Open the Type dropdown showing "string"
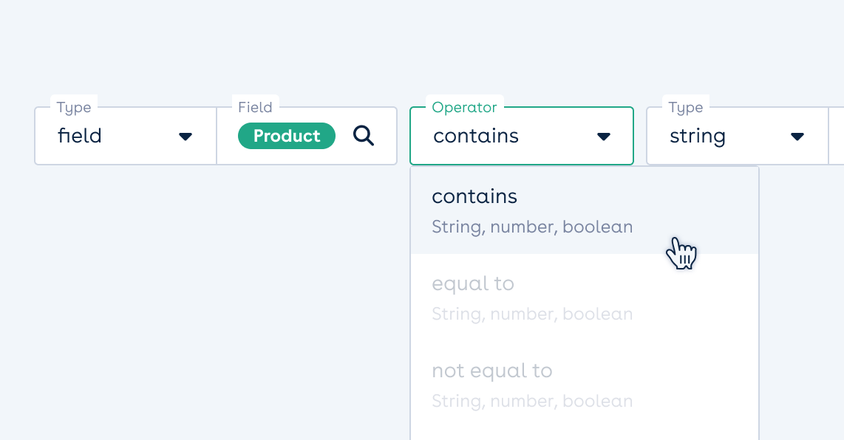844x440 pixels. [x=736, y=137]
